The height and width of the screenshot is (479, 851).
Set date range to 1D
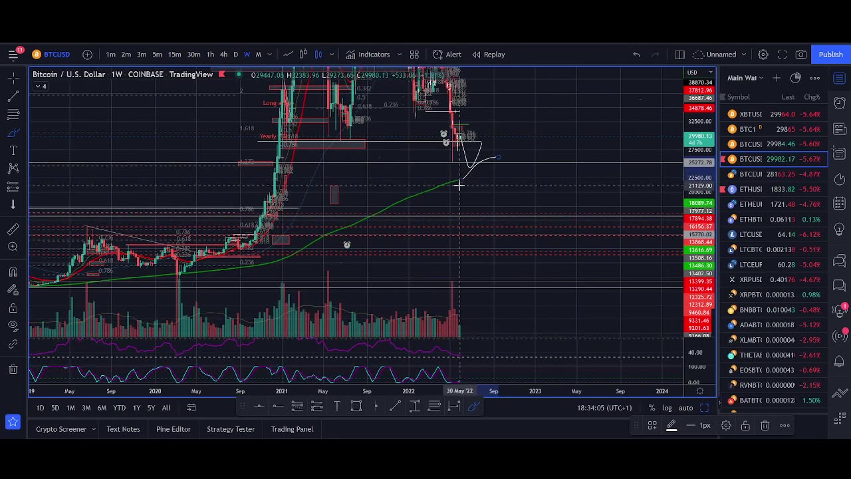40,408
